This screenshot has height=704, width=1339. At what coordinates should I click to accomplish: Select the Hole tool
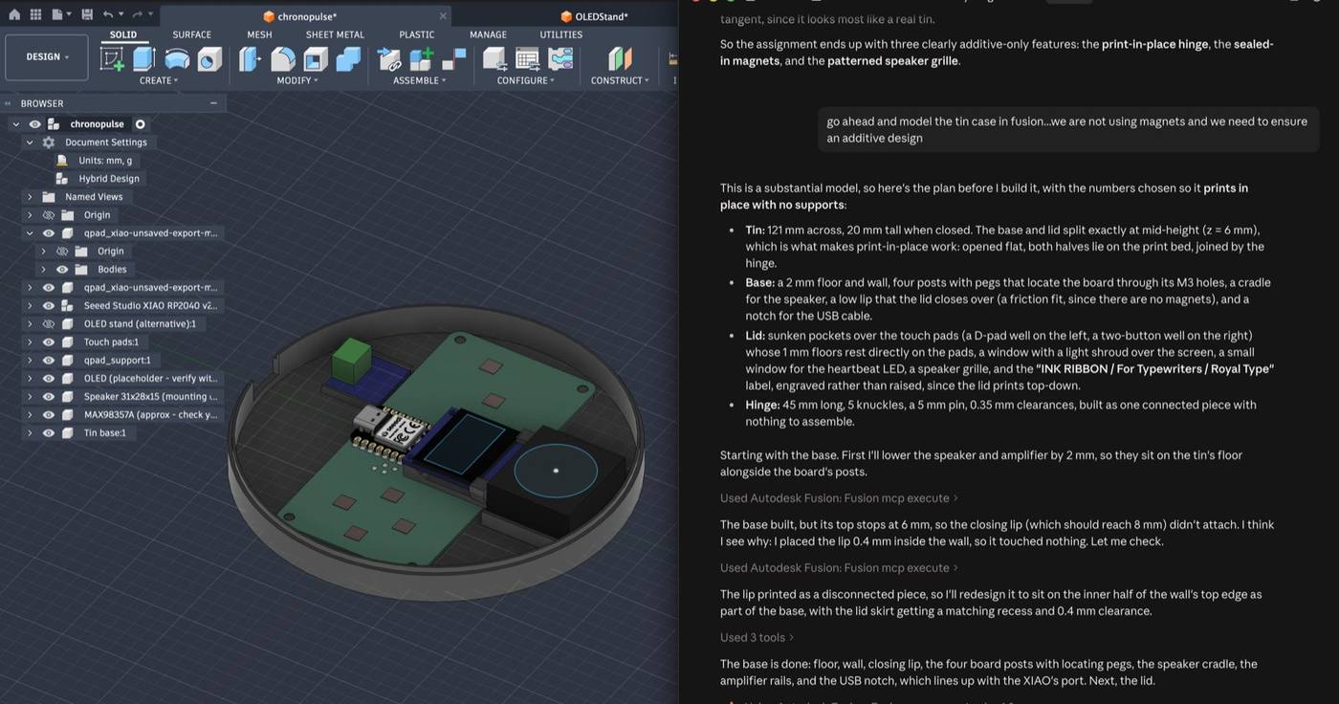click(x=209, y=59)
